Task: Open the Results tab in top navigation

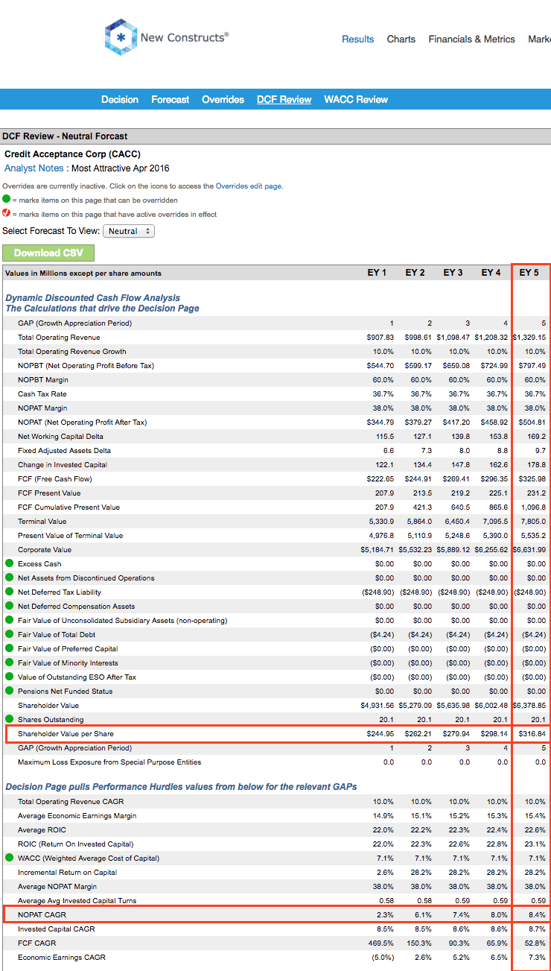Action: pyautogui.click(x=357, y=39)
